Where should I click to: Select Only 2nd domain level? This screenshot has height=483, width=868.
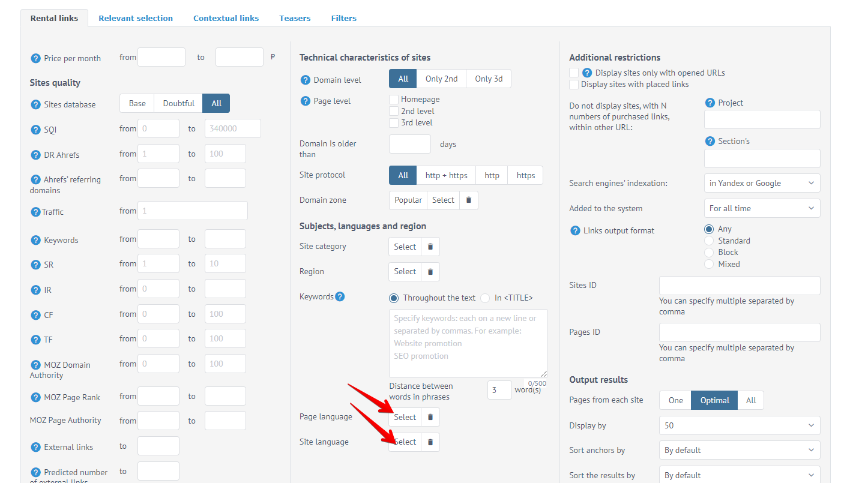[x=442, y=79]
